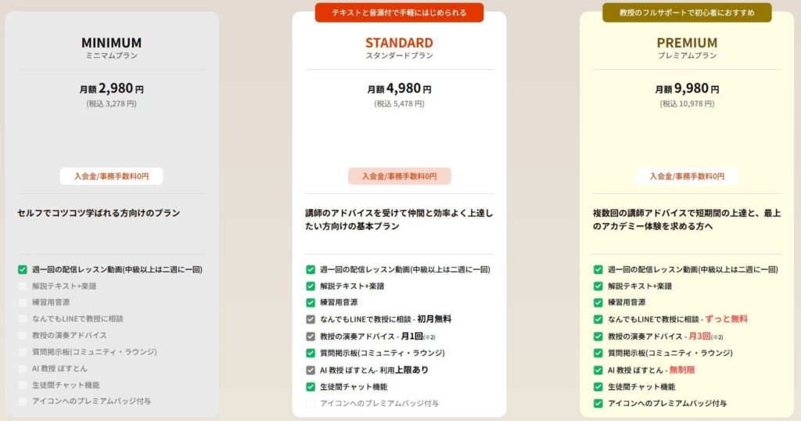Viewport: 801px width, 421px height.
Task: Click the 入会金/事務手数料0円 badge in STANDARD
Action: pos(399,176)
